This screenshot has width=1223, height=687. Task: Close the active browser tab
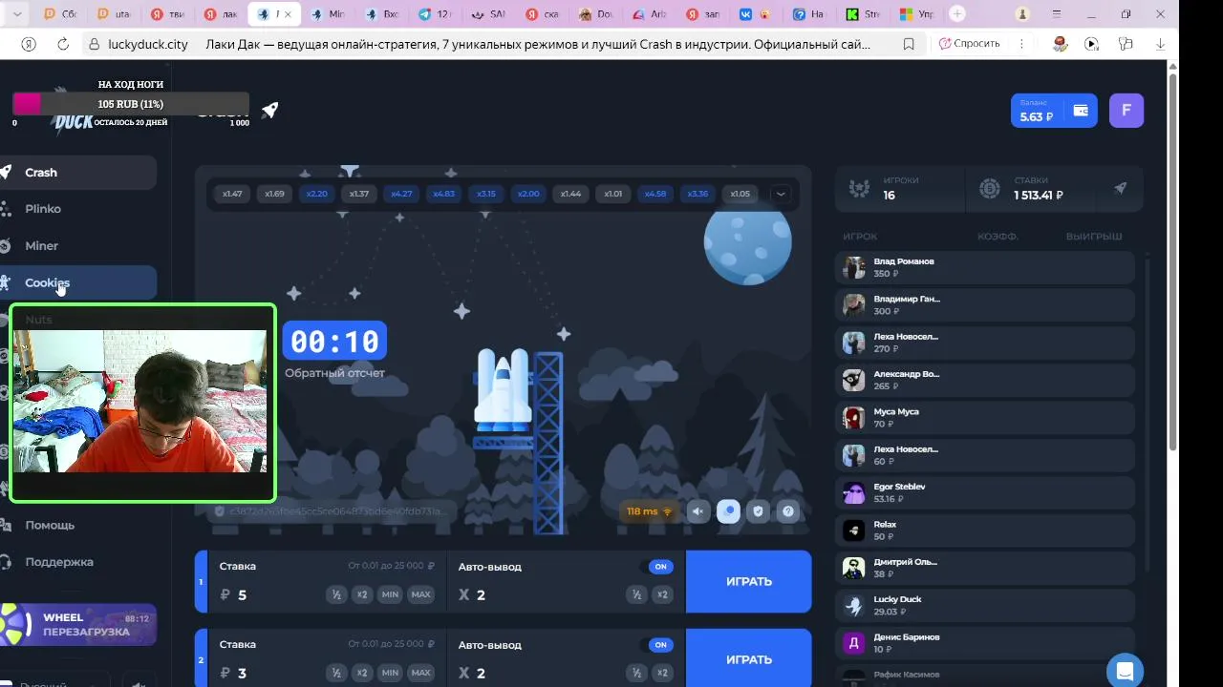(x=288, y=14)
